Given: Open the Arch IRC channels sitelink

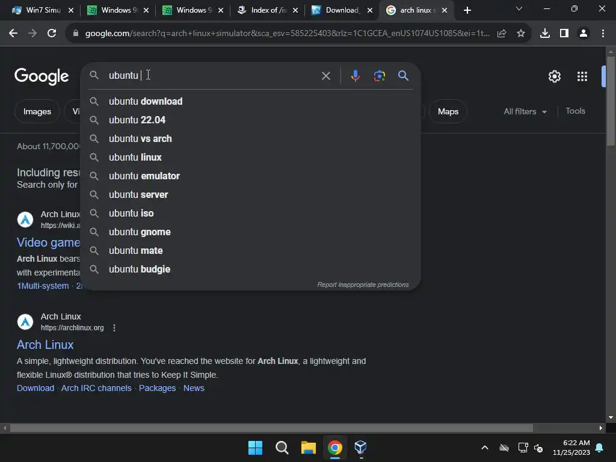Looking at the screenshot, I should coord(96,388).
